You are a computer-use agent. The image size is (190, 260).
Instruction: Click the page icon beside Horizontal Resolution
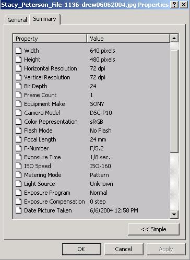pyautogui.click(x=19, y=68)
